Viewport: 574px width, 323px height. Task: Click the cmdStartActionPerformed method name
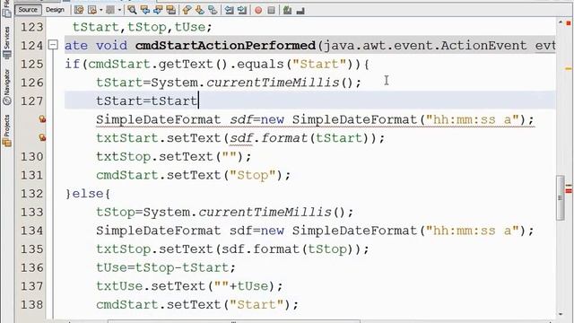click(x=225, y=46)
